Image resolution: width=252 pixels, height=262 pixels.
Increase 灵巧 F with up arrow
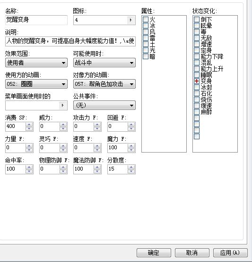coord(63,146)
